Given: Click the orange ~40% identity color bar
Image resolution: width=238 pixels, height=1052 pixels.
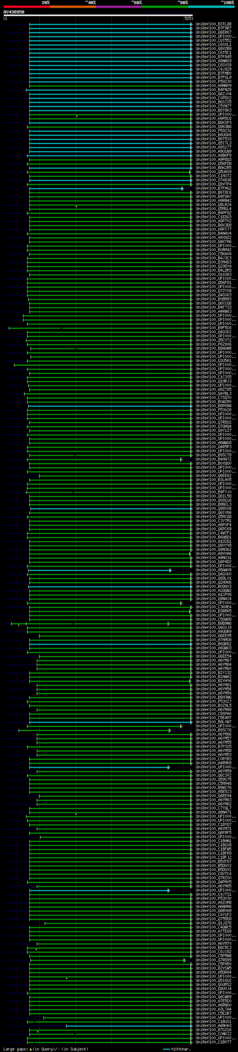Looking at the screenshot, I should point(73,7).
